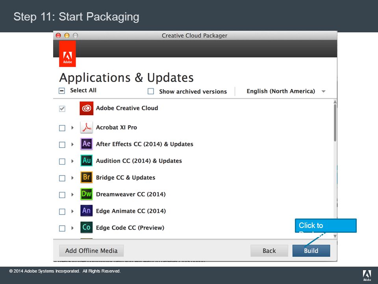Click the Bridge Br icon
The height and width of the screenshot is (284, 378).
(x=86, y=177)
